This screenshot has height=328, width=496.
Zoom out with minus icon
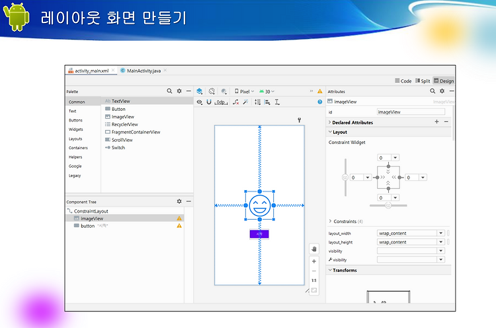click(x=313, y=271)
